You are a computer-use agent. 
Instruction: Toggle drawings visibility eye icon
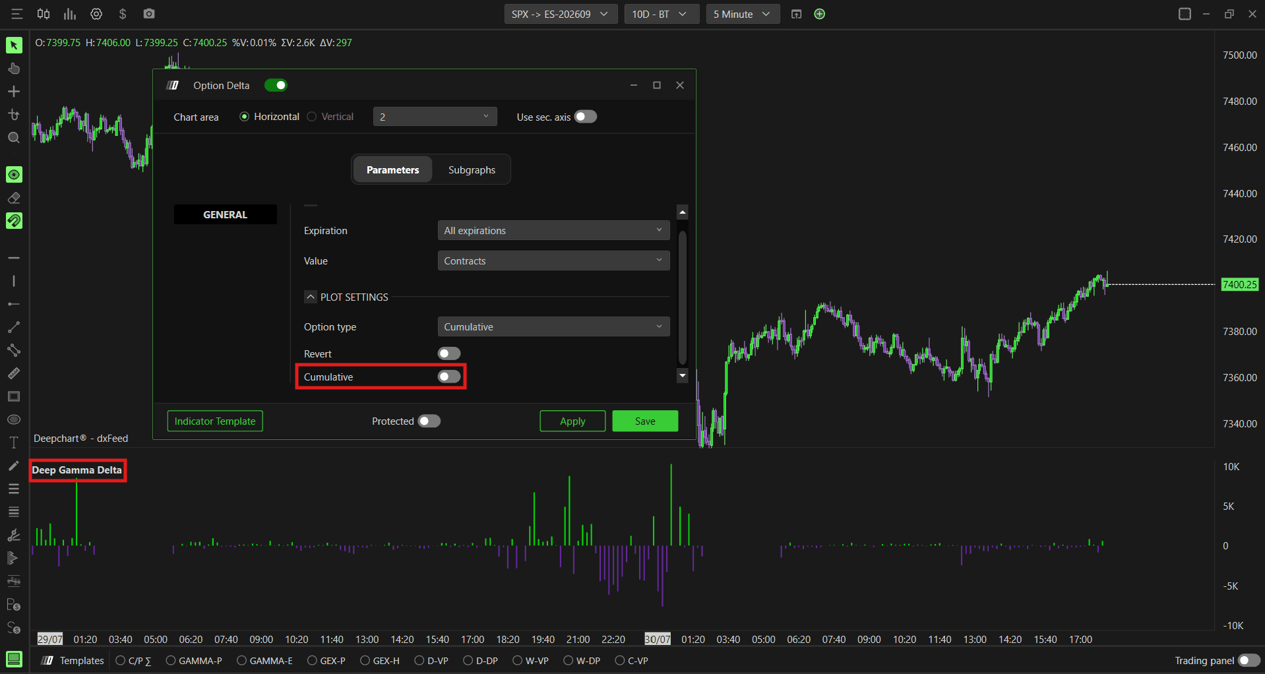[x=14, y=174]
